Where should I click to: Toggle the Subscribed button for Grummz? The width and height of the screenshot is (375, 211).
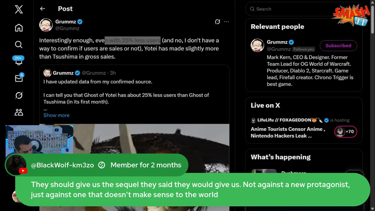[x=338, y=46]
